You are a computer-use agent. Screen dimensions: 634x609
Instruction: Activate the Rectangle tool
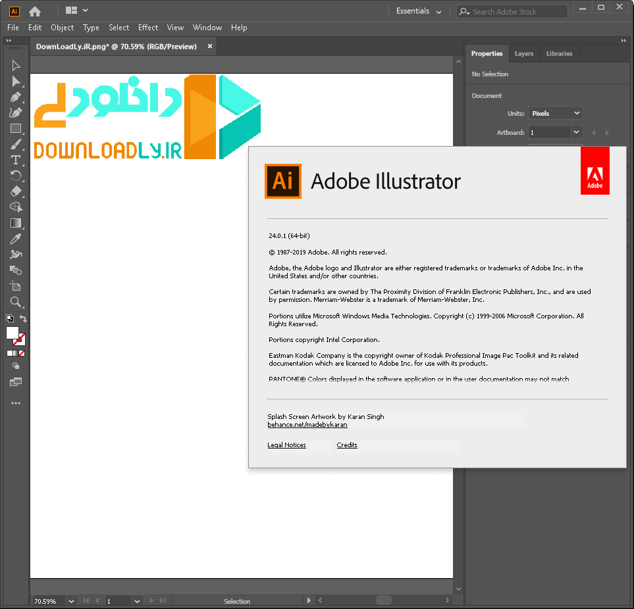[x=16, y=128]
